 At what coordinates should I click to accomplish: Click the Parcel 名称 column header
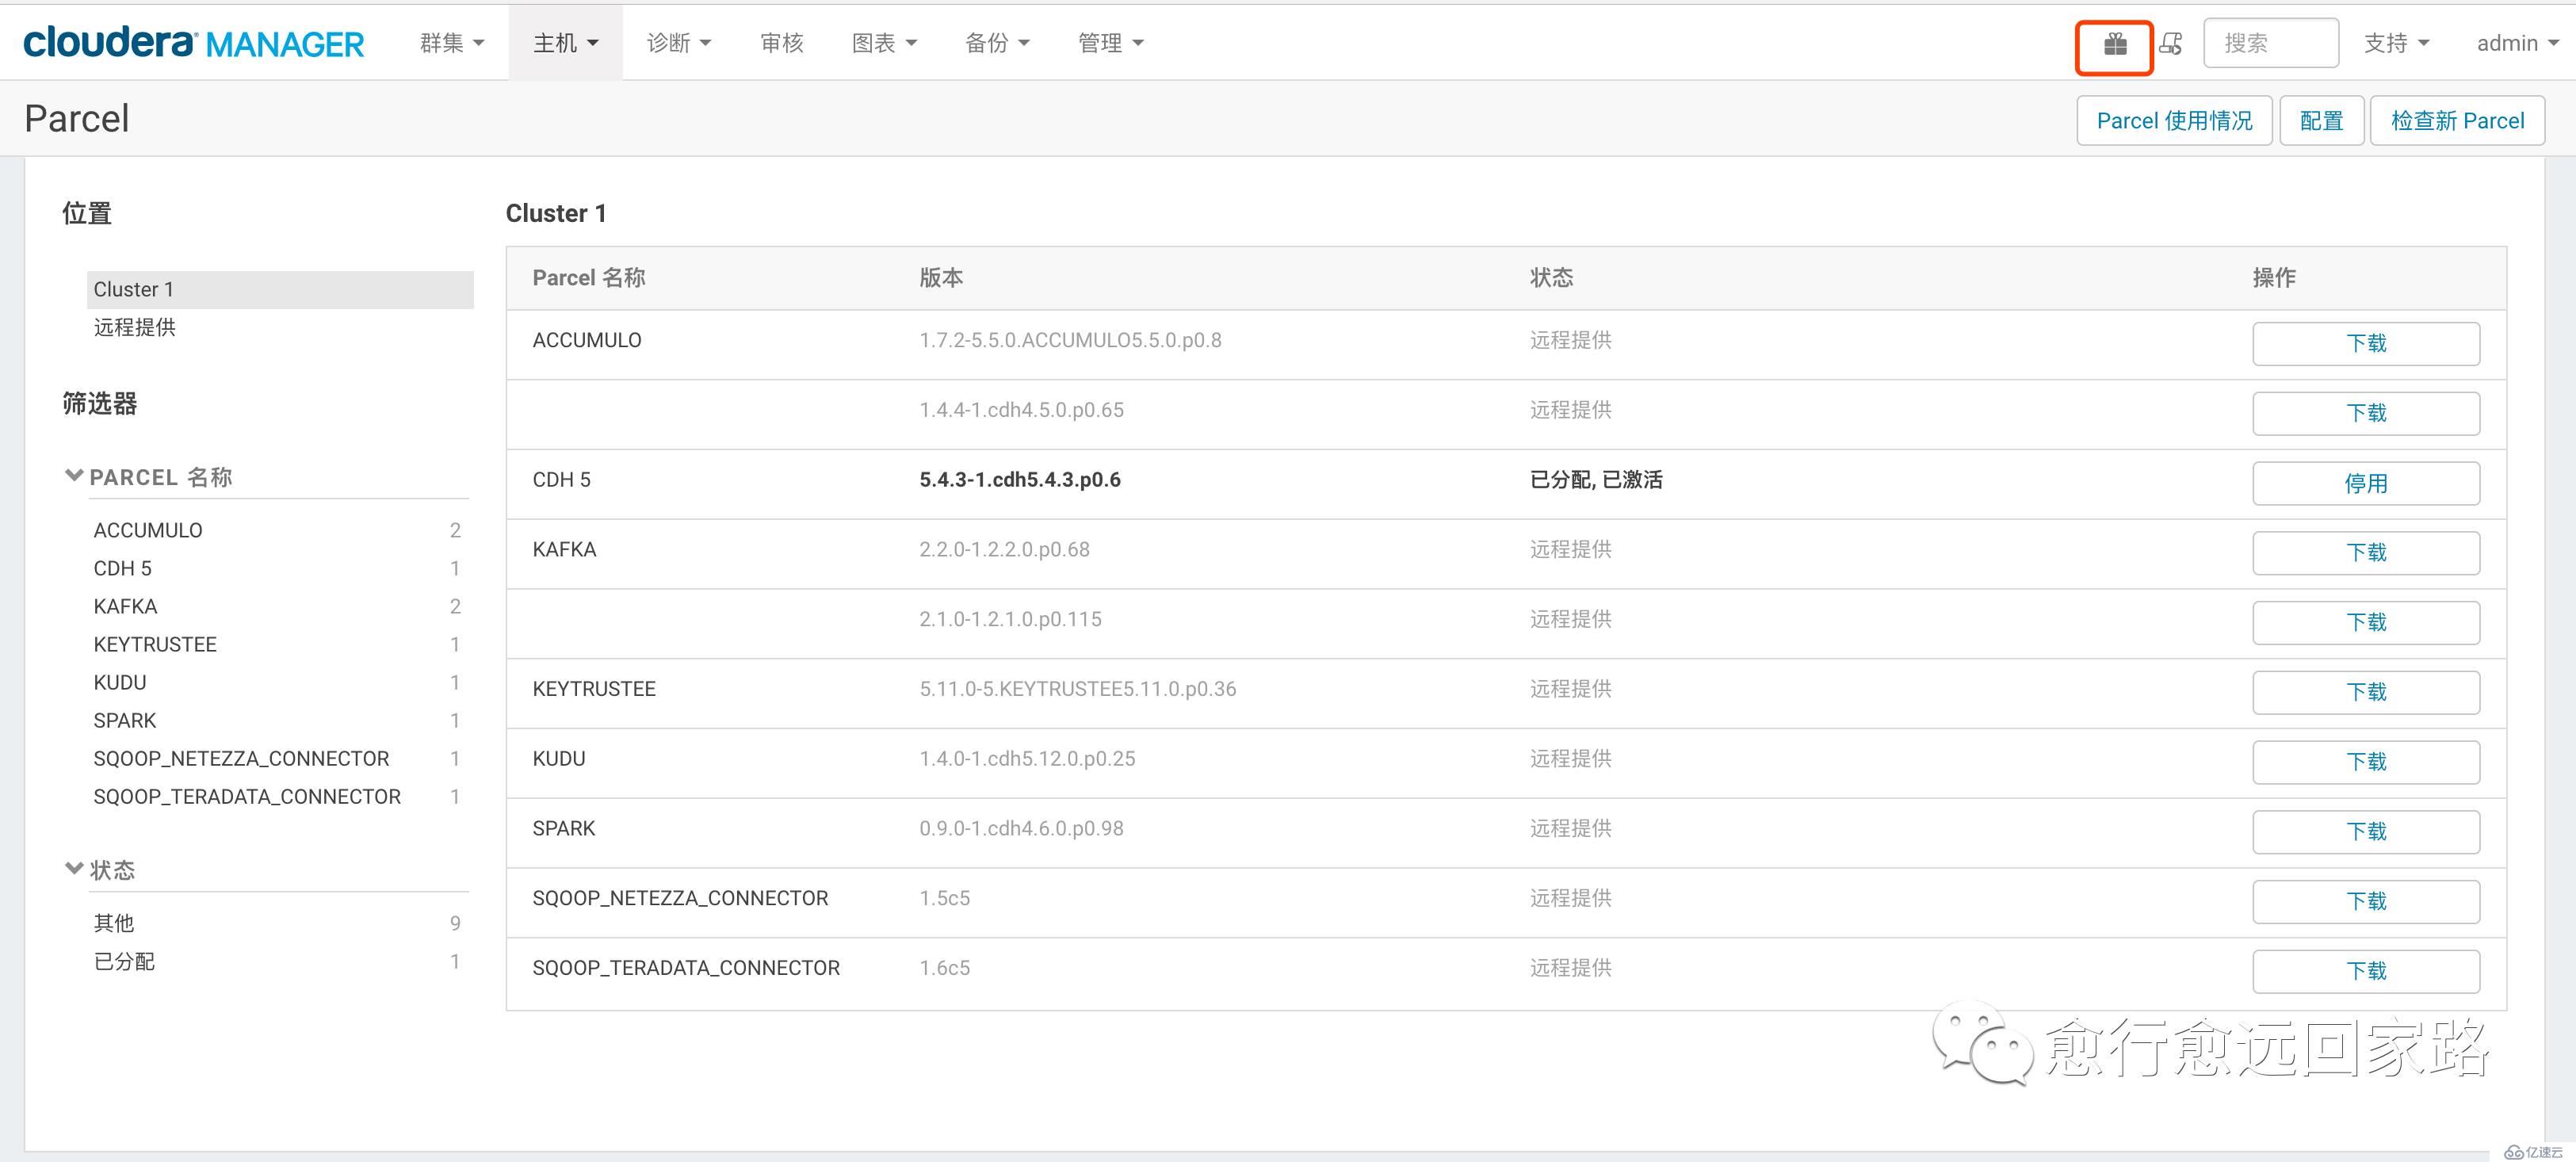point(589,278)
